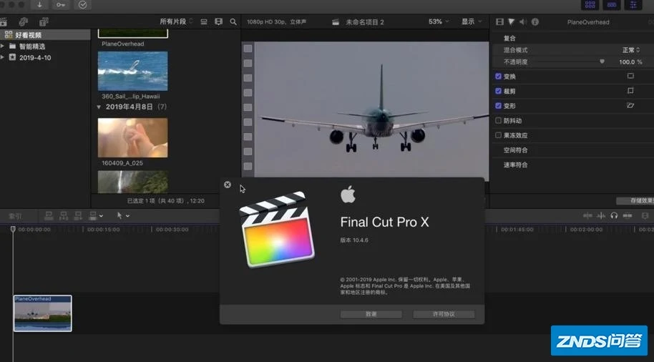Click append clip to storyline icon
Screen dimensions: 654x362
pos(78,215)
